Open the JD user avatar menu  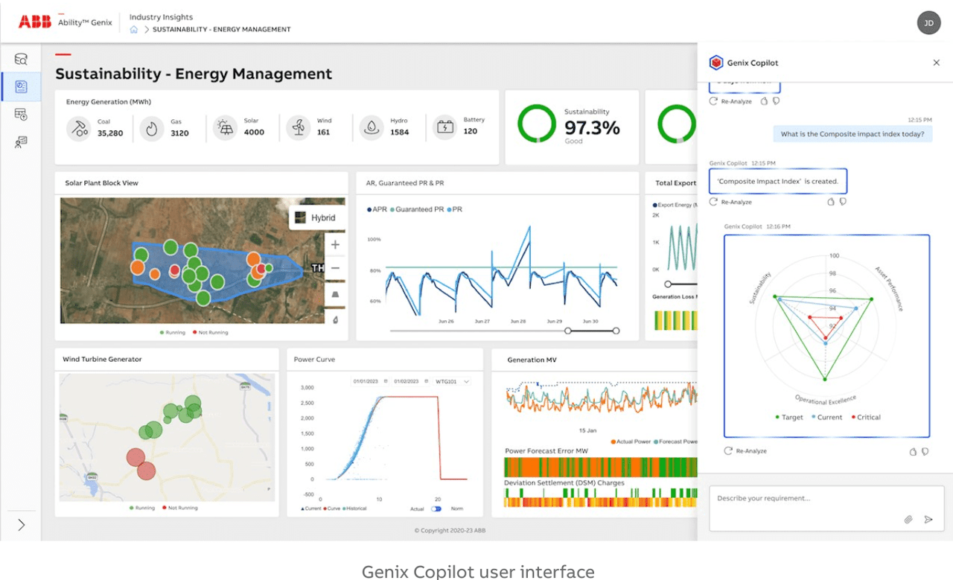click(928, 22)
